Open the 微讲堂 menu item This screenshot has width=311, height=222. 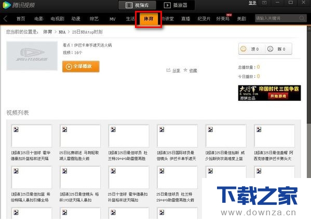(x=168, y=19)
